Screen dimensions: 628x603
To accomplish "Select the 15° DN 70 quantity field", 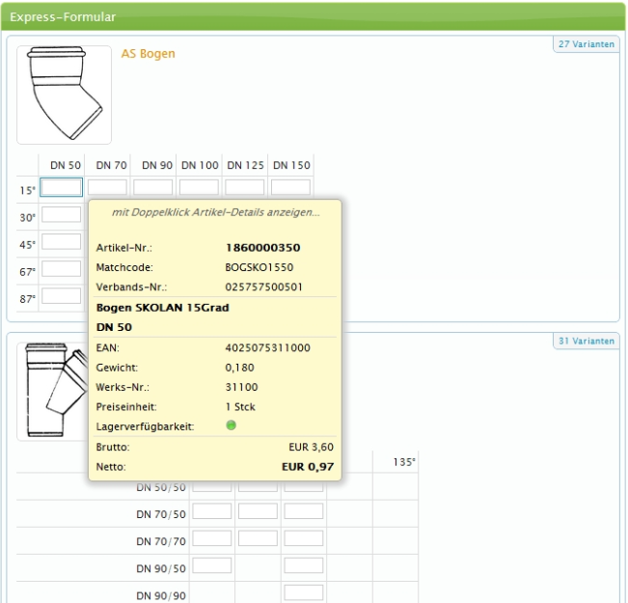I will (107, 187).
